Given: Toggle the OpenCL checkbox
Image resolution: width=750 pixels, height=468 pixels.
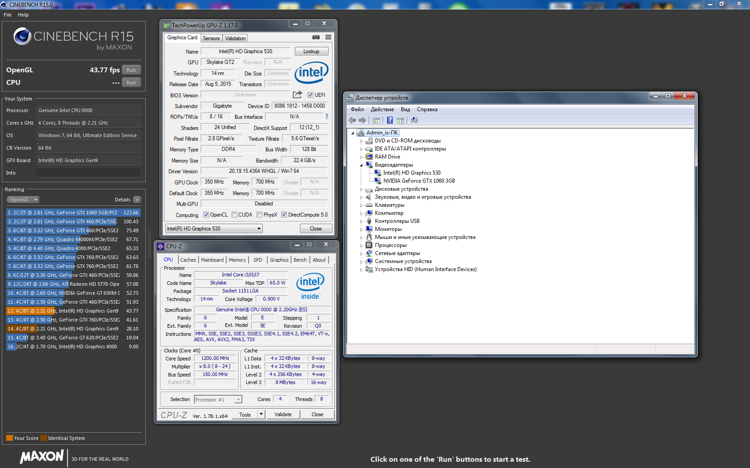Looking at the screenshot, I should 206,215.
